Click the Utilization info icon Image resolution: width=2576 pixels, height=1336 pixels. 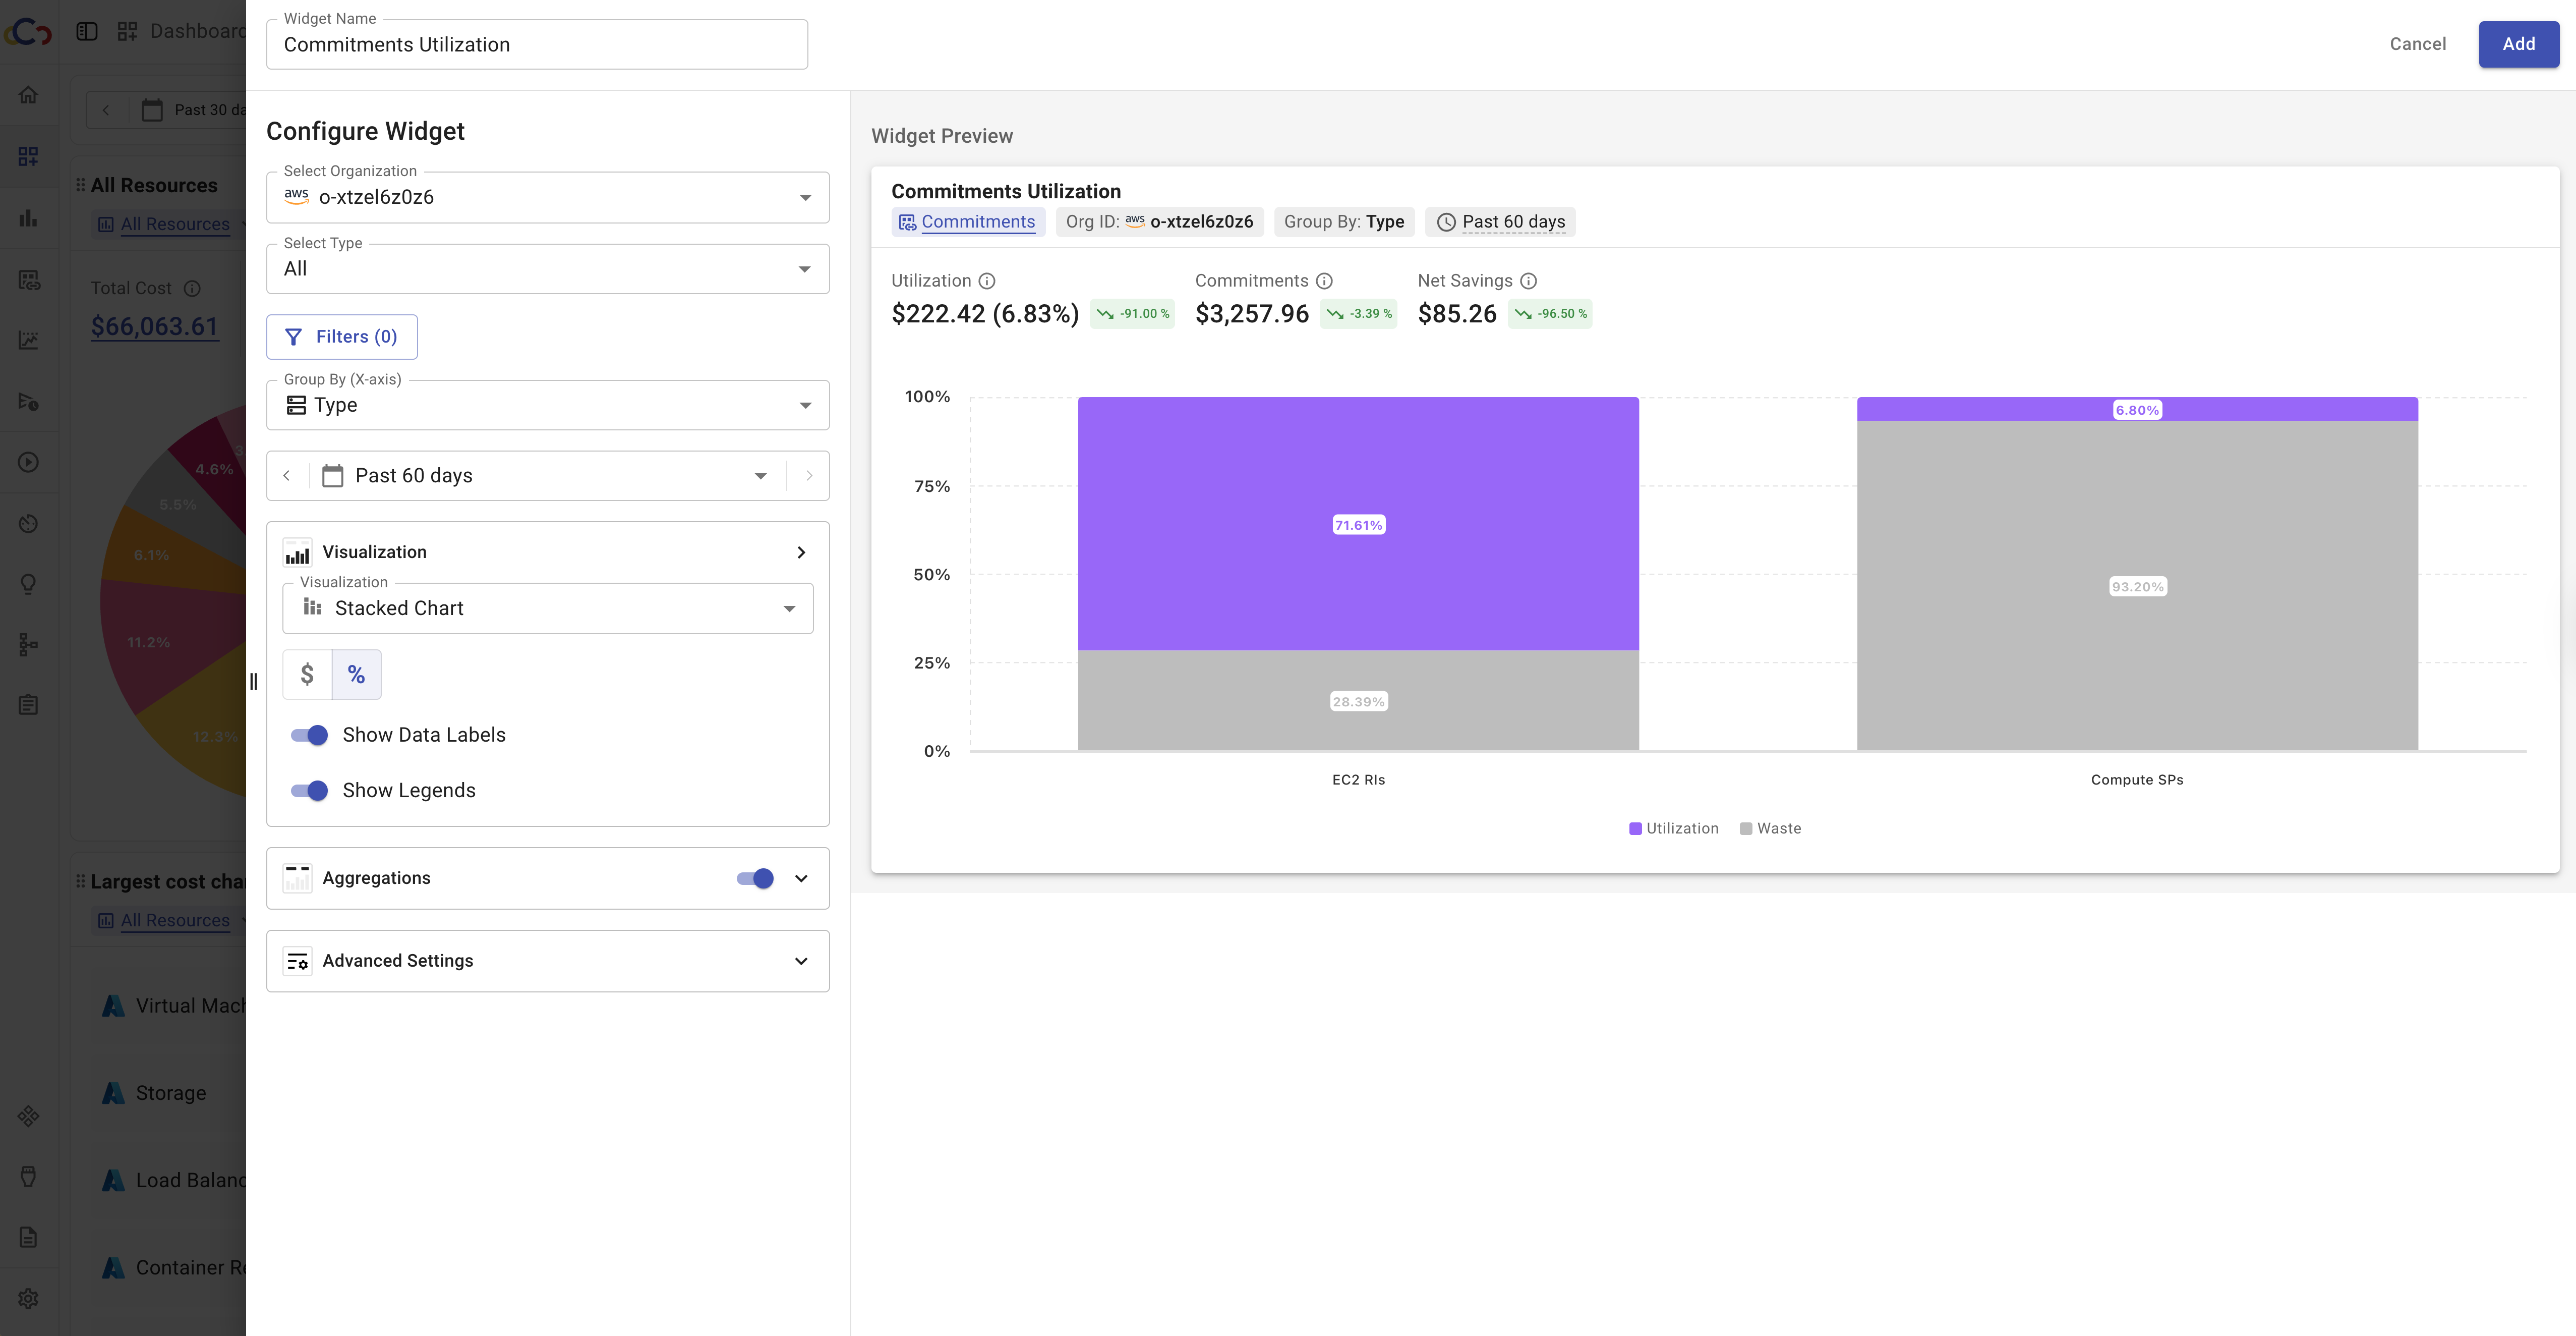coord(986,281)
